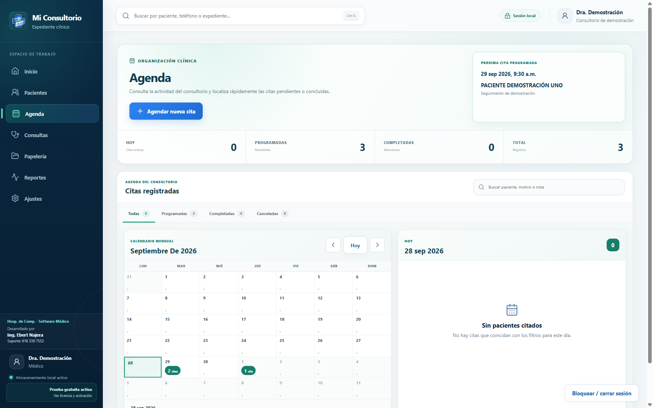This screenshot has height=408, width=653.
Task: Click the Hoy calendar button
Action: [x=355, y=245]
